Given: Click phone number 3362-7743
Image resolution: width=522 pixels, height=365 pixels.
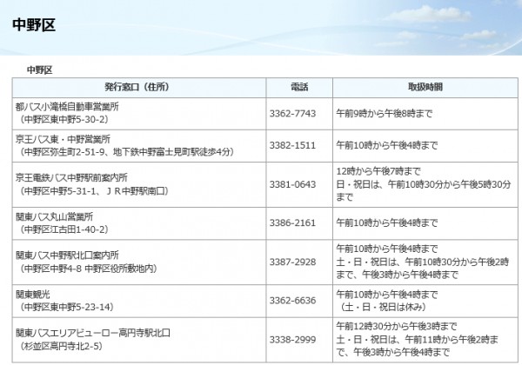Looking at the screenshot, I should (x=292, y=114).
